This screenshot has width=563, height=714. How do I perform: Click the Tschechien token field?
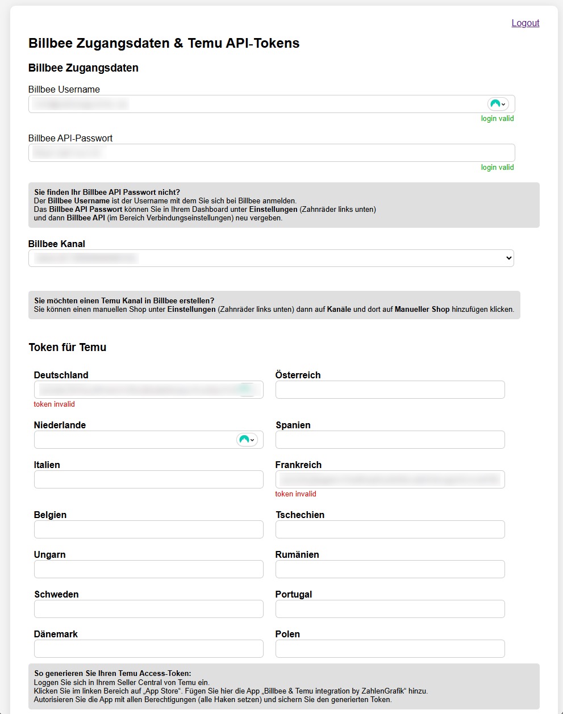[x=390, y=529]
